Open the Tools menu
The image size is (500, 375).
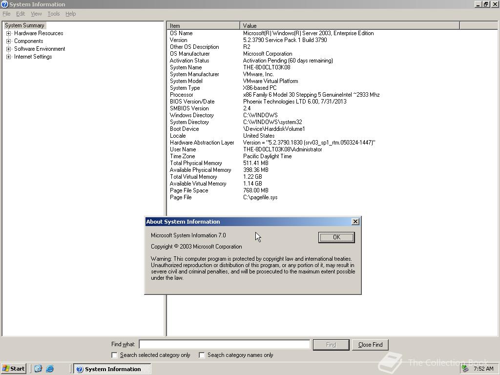54,14
